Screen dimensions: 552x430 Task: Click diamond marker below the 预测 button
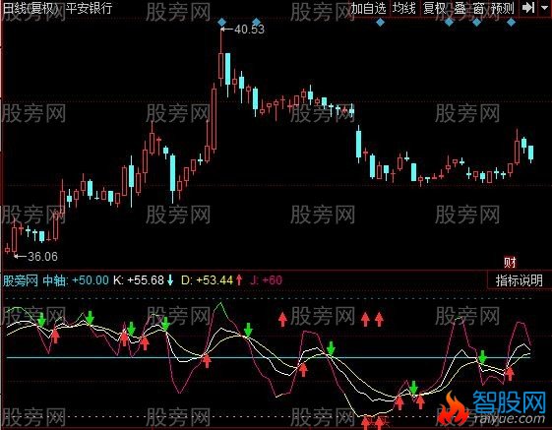pyautogui.click(x=511, y=23)
